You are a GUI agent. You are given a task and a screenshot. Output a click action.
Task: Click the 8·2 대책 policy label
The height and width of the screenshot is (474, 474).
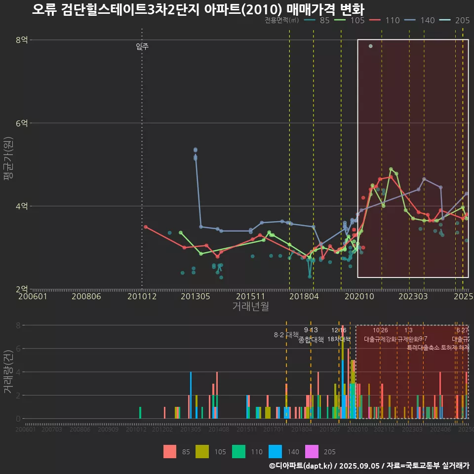pos(286,335)
